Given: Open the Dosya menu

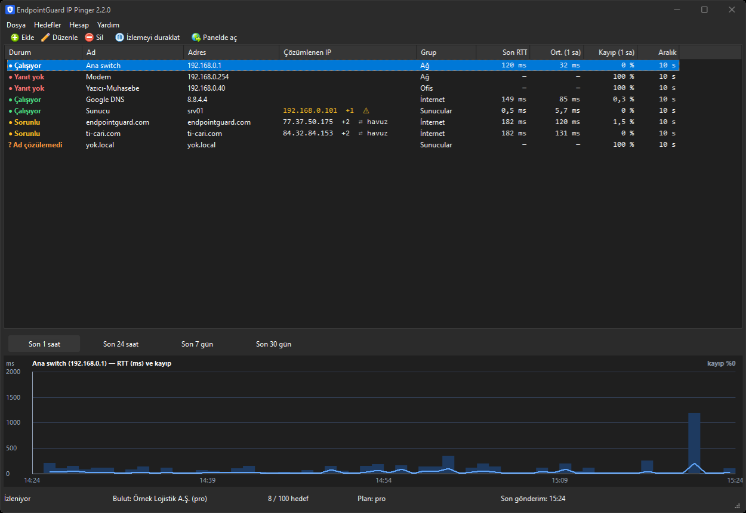Looking at the screenshot, I should tap(16, 25).
